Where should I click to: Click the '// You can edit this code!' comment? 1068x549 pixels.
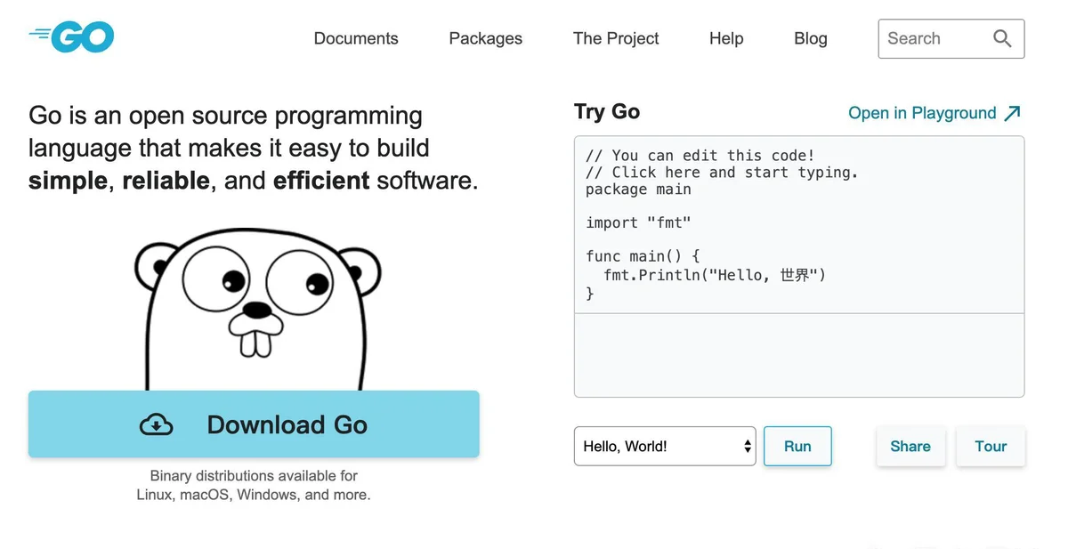click(x=700, y=156)
